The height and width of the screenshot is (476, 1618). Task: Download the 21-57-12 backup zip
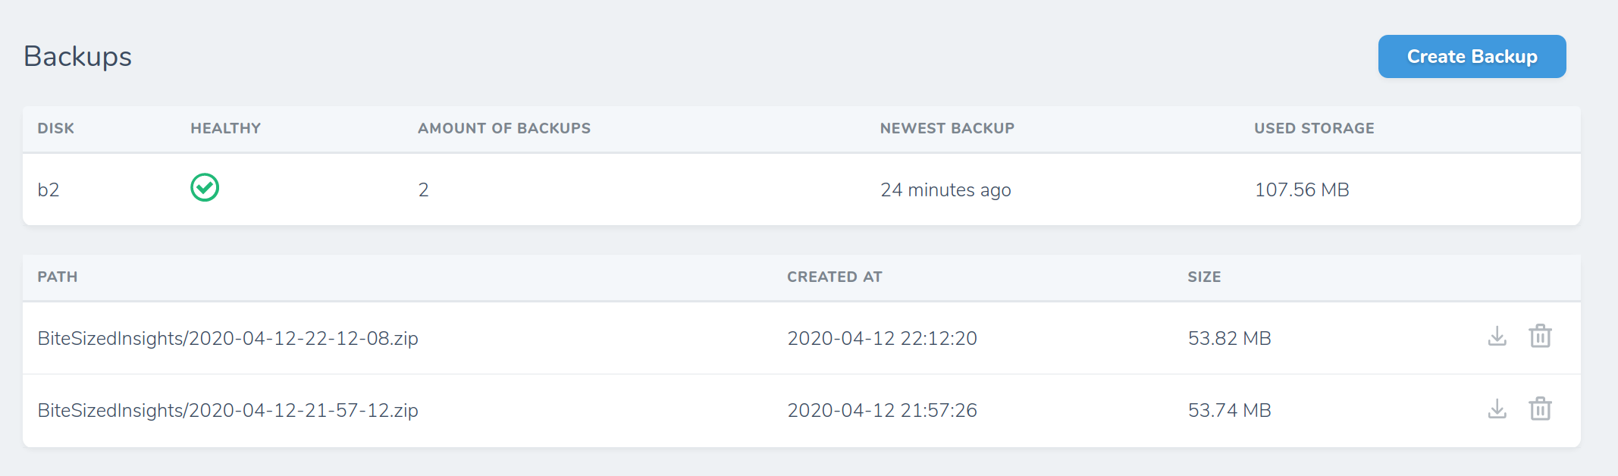pyautogui.click(x=1497, y=409)
